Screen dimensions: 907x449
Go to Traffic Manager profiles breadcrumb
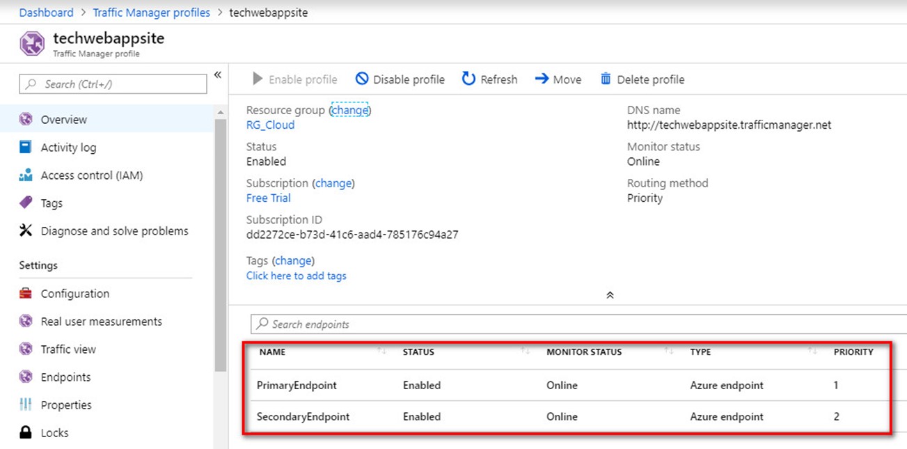click(151, 13)
